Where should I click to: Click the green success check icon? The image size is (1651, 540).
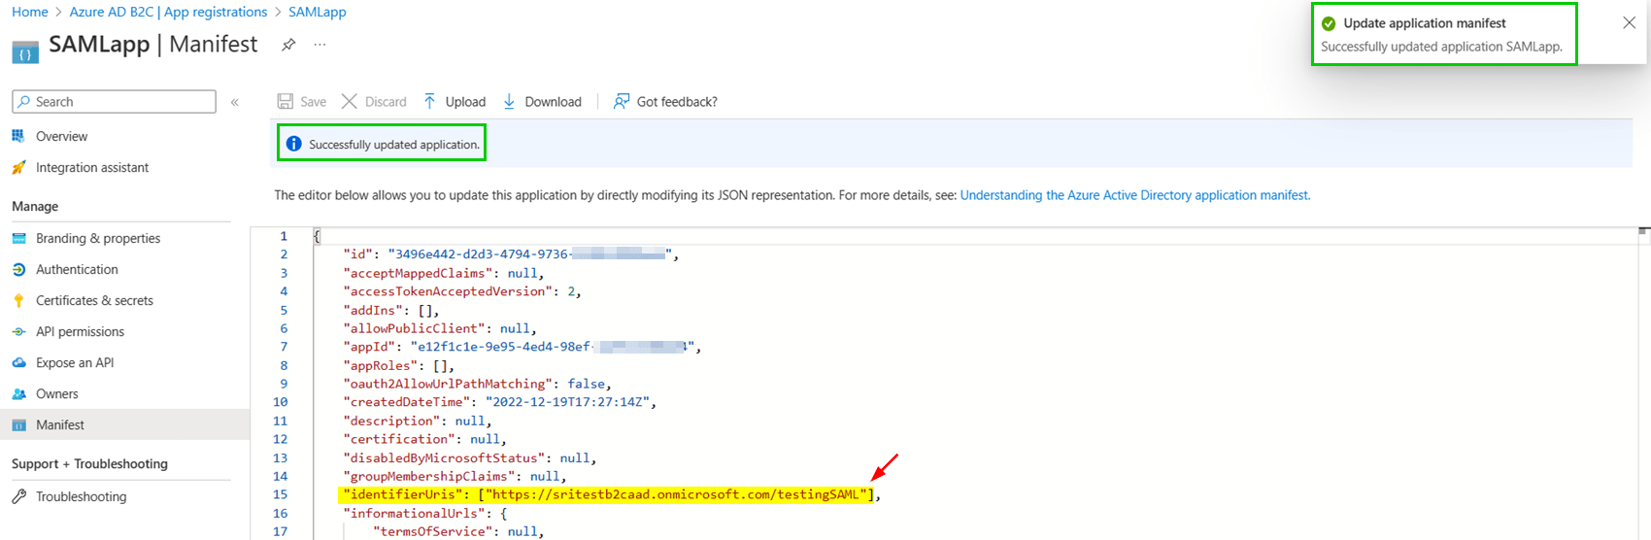tap(1329, 23)
